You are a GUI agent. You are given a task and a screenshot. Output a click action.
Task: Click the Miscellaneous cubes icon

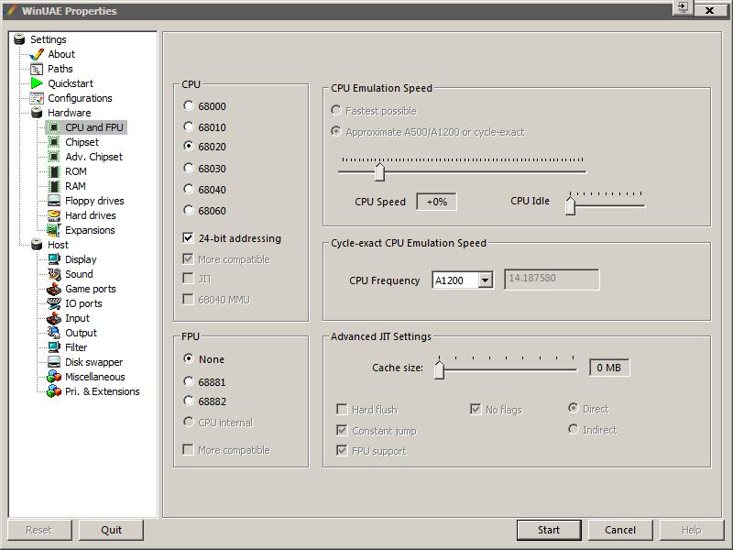tap(54, 377)
